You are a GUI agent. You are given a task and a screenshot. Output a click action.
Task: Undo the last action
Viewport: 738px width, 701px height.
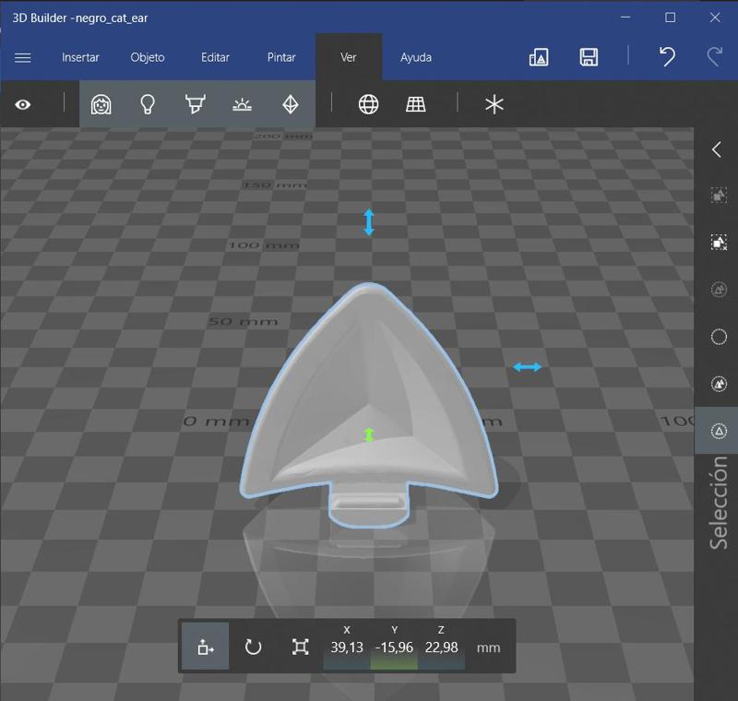(x=667, y=57)
